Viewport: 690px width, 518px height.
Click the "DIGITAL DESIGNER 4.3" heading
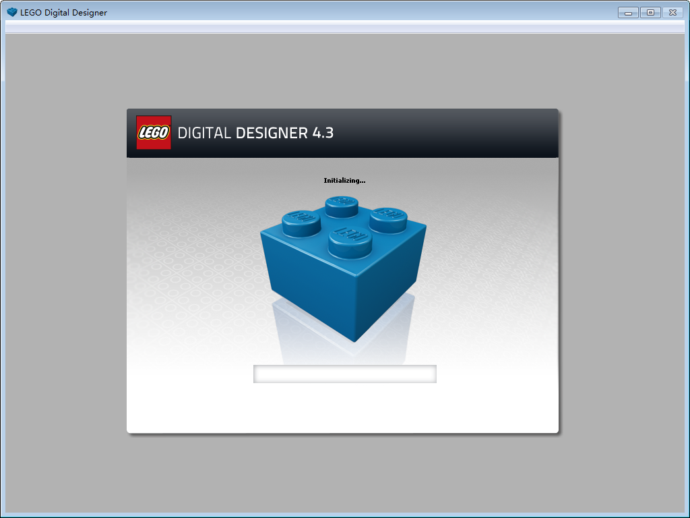point(255,133)
